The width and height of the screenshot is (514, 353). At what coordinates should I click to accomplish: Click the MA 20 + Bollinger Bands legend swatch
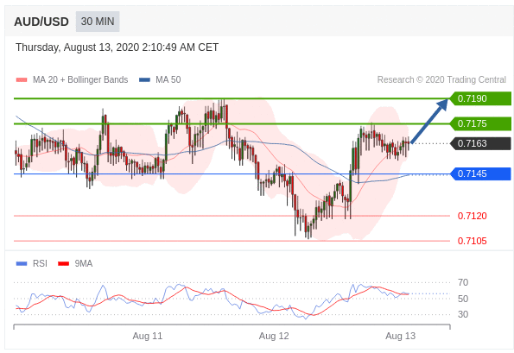22,80
